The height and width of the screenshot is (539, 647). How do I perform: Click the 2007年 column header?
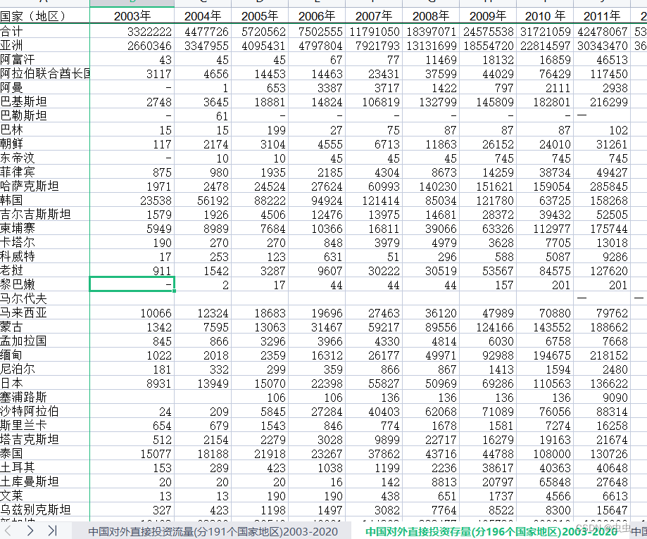374,14
